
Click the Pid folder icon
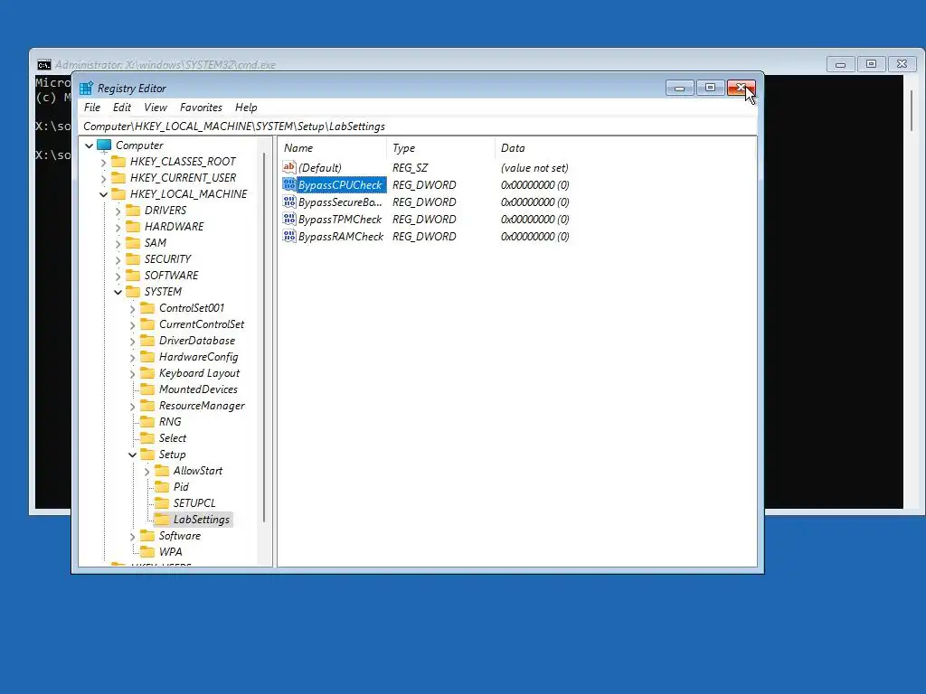pos(162,487)
